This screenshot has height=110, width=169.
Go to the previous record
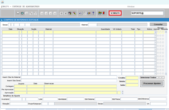click(x=46, y=13)
